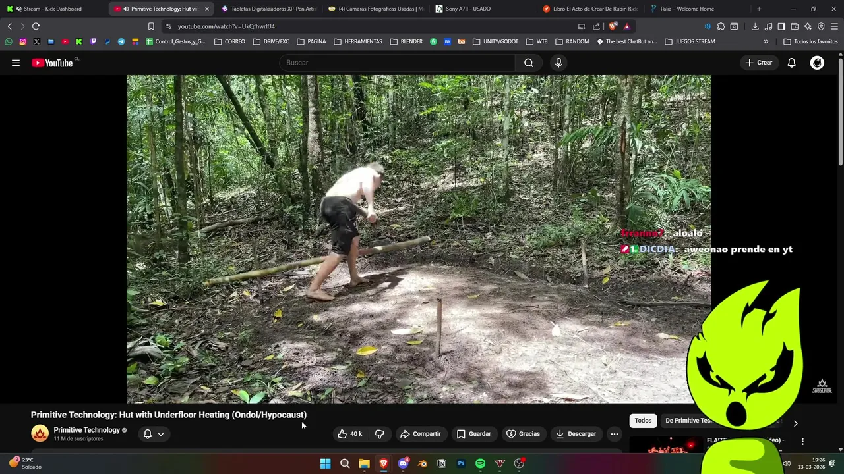Open Photoshop from the taskbar
The width and height of the screenshot is (844, 474).
tap(461, 463)
